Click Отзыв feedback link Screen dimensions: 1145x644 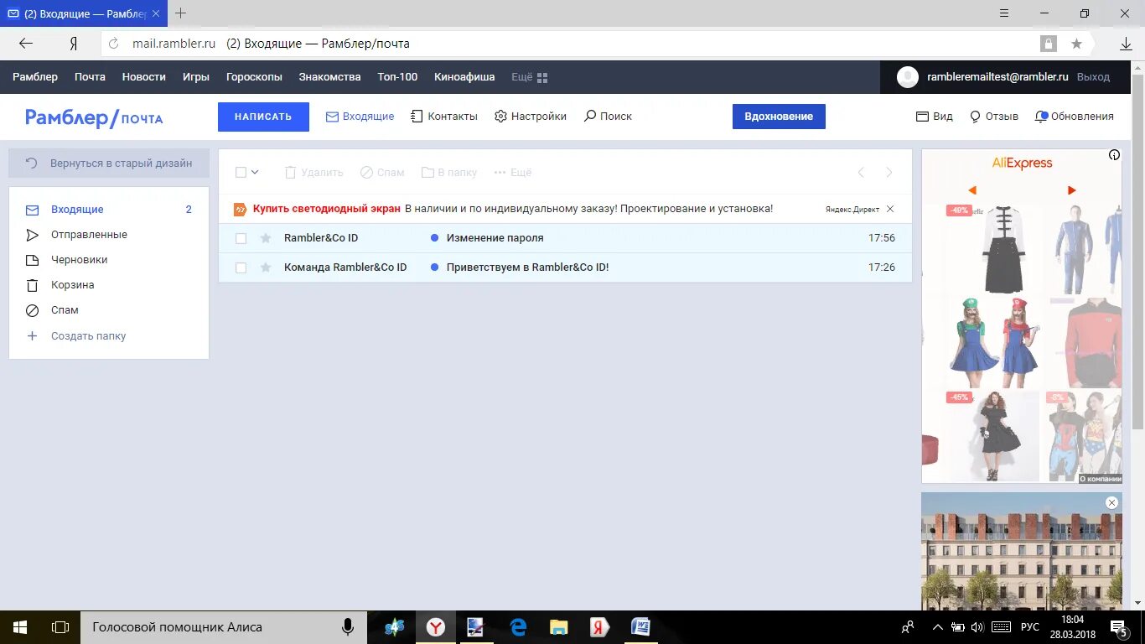(x=993, y=117)
